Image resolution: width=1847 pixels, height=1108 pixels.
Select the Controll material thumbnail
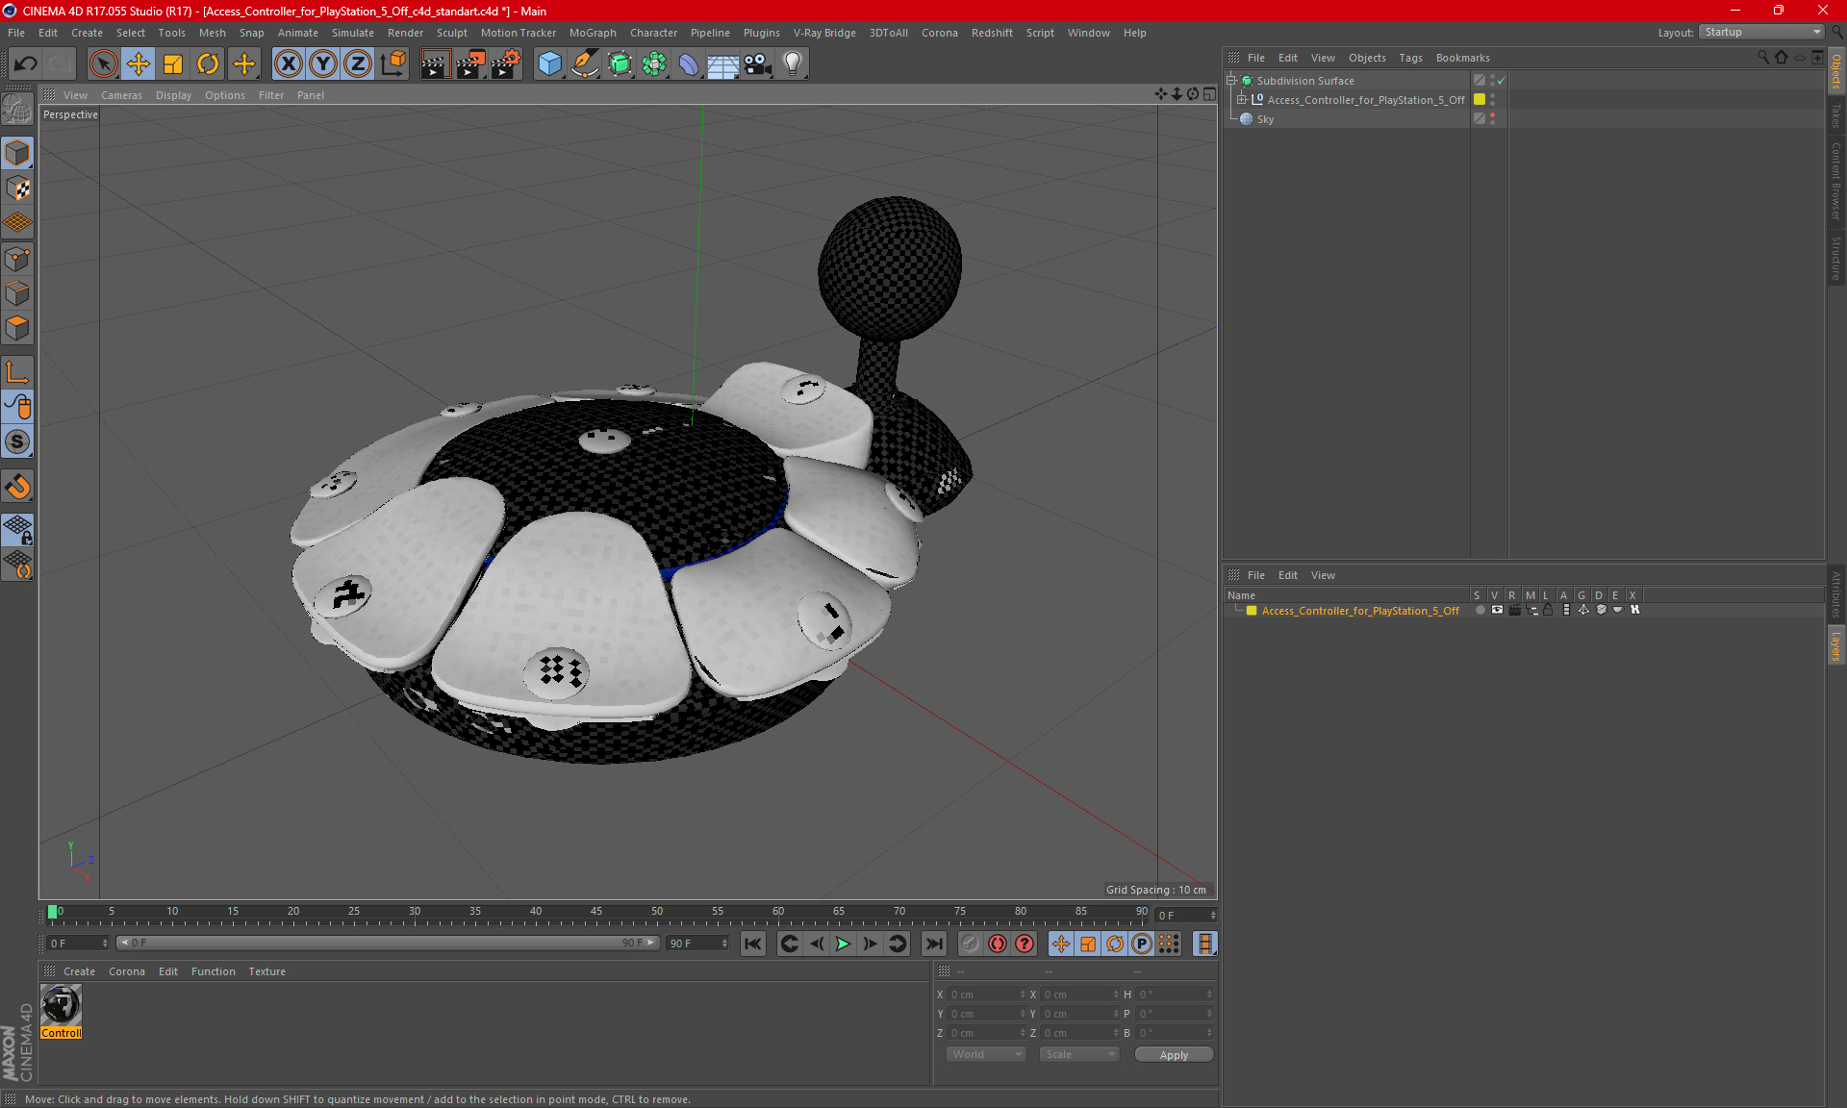click(62, 1006)
